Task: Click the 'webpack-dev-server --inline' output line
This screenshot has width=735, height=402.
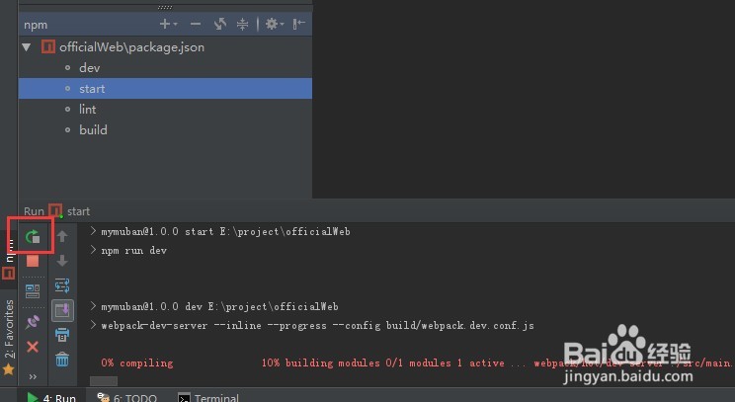Action: click(317, 325)
